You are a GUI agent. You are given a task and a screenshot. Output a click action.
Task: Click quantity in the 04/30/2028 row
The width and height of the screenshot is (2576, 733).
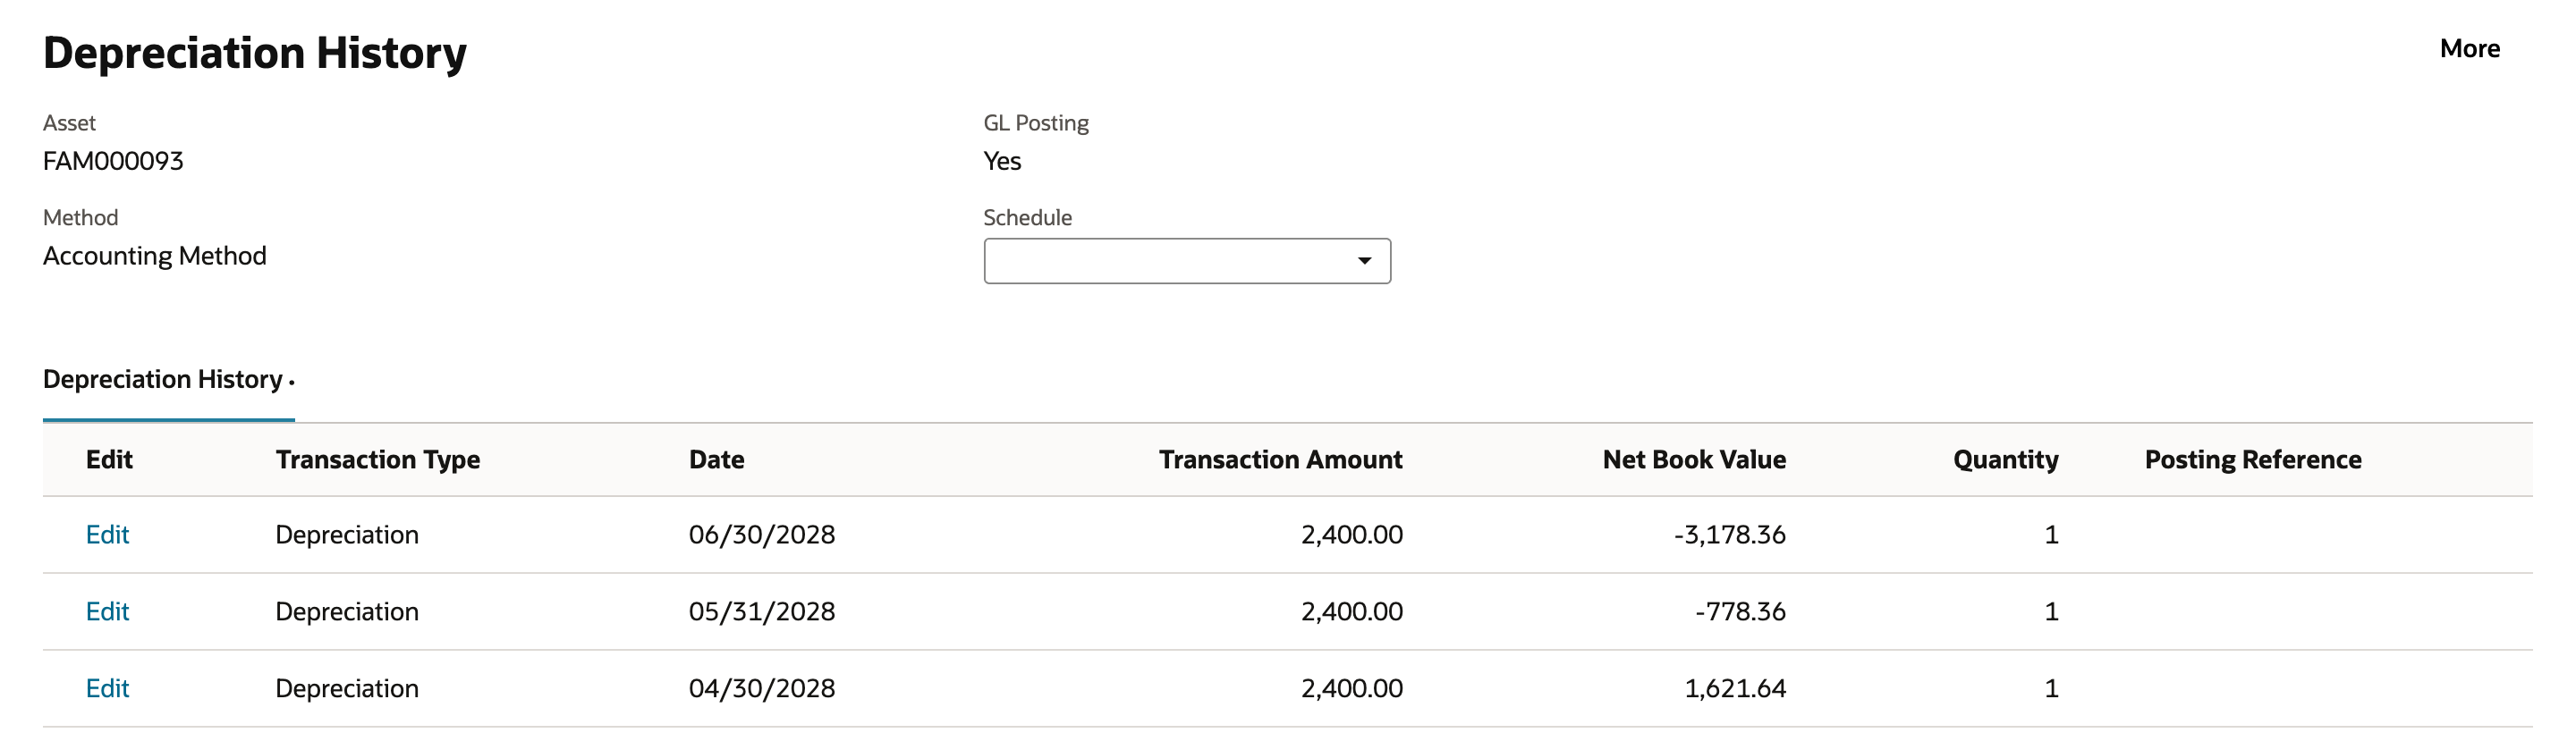(2051, 688)
